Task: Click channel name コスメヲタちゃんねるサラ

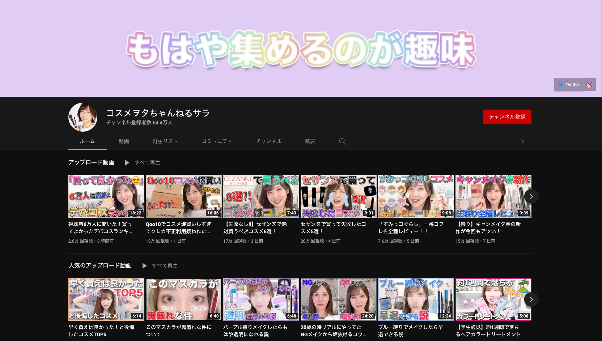Action: (x=158, y=113)
